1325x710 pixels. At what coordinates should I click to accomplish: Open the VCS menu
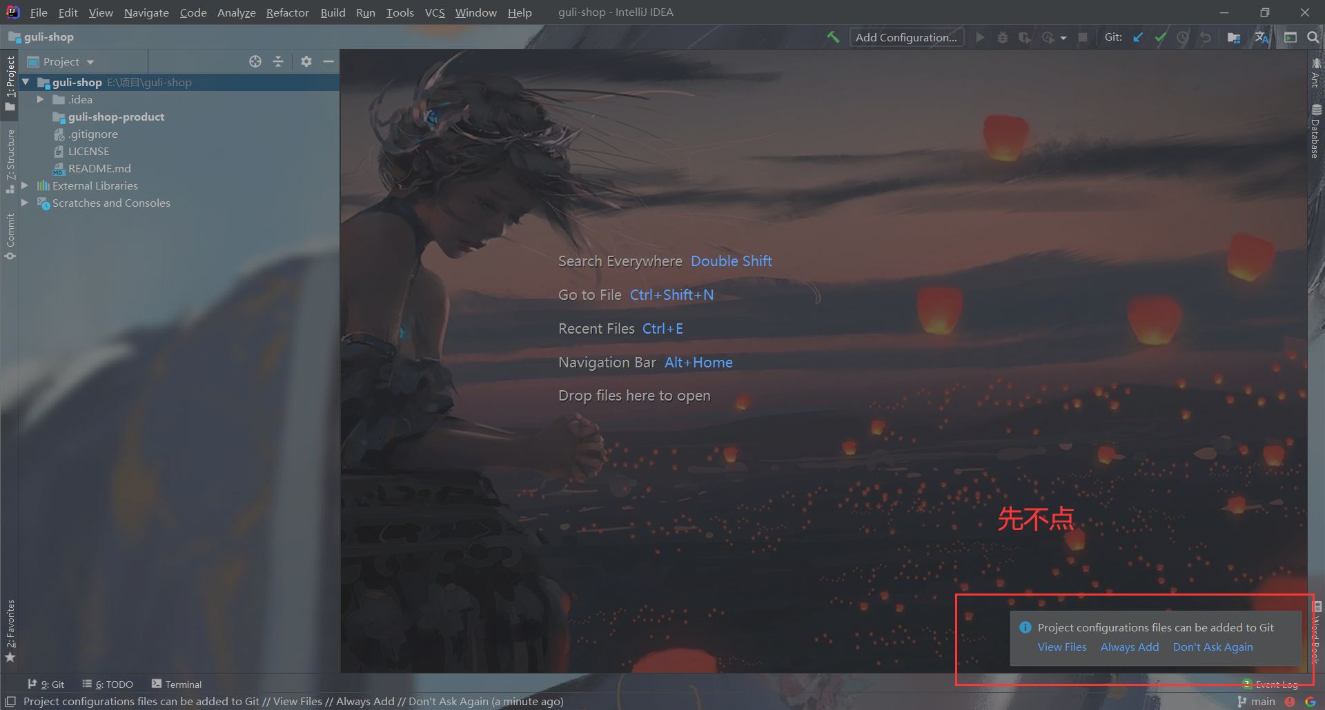point(435,12)
